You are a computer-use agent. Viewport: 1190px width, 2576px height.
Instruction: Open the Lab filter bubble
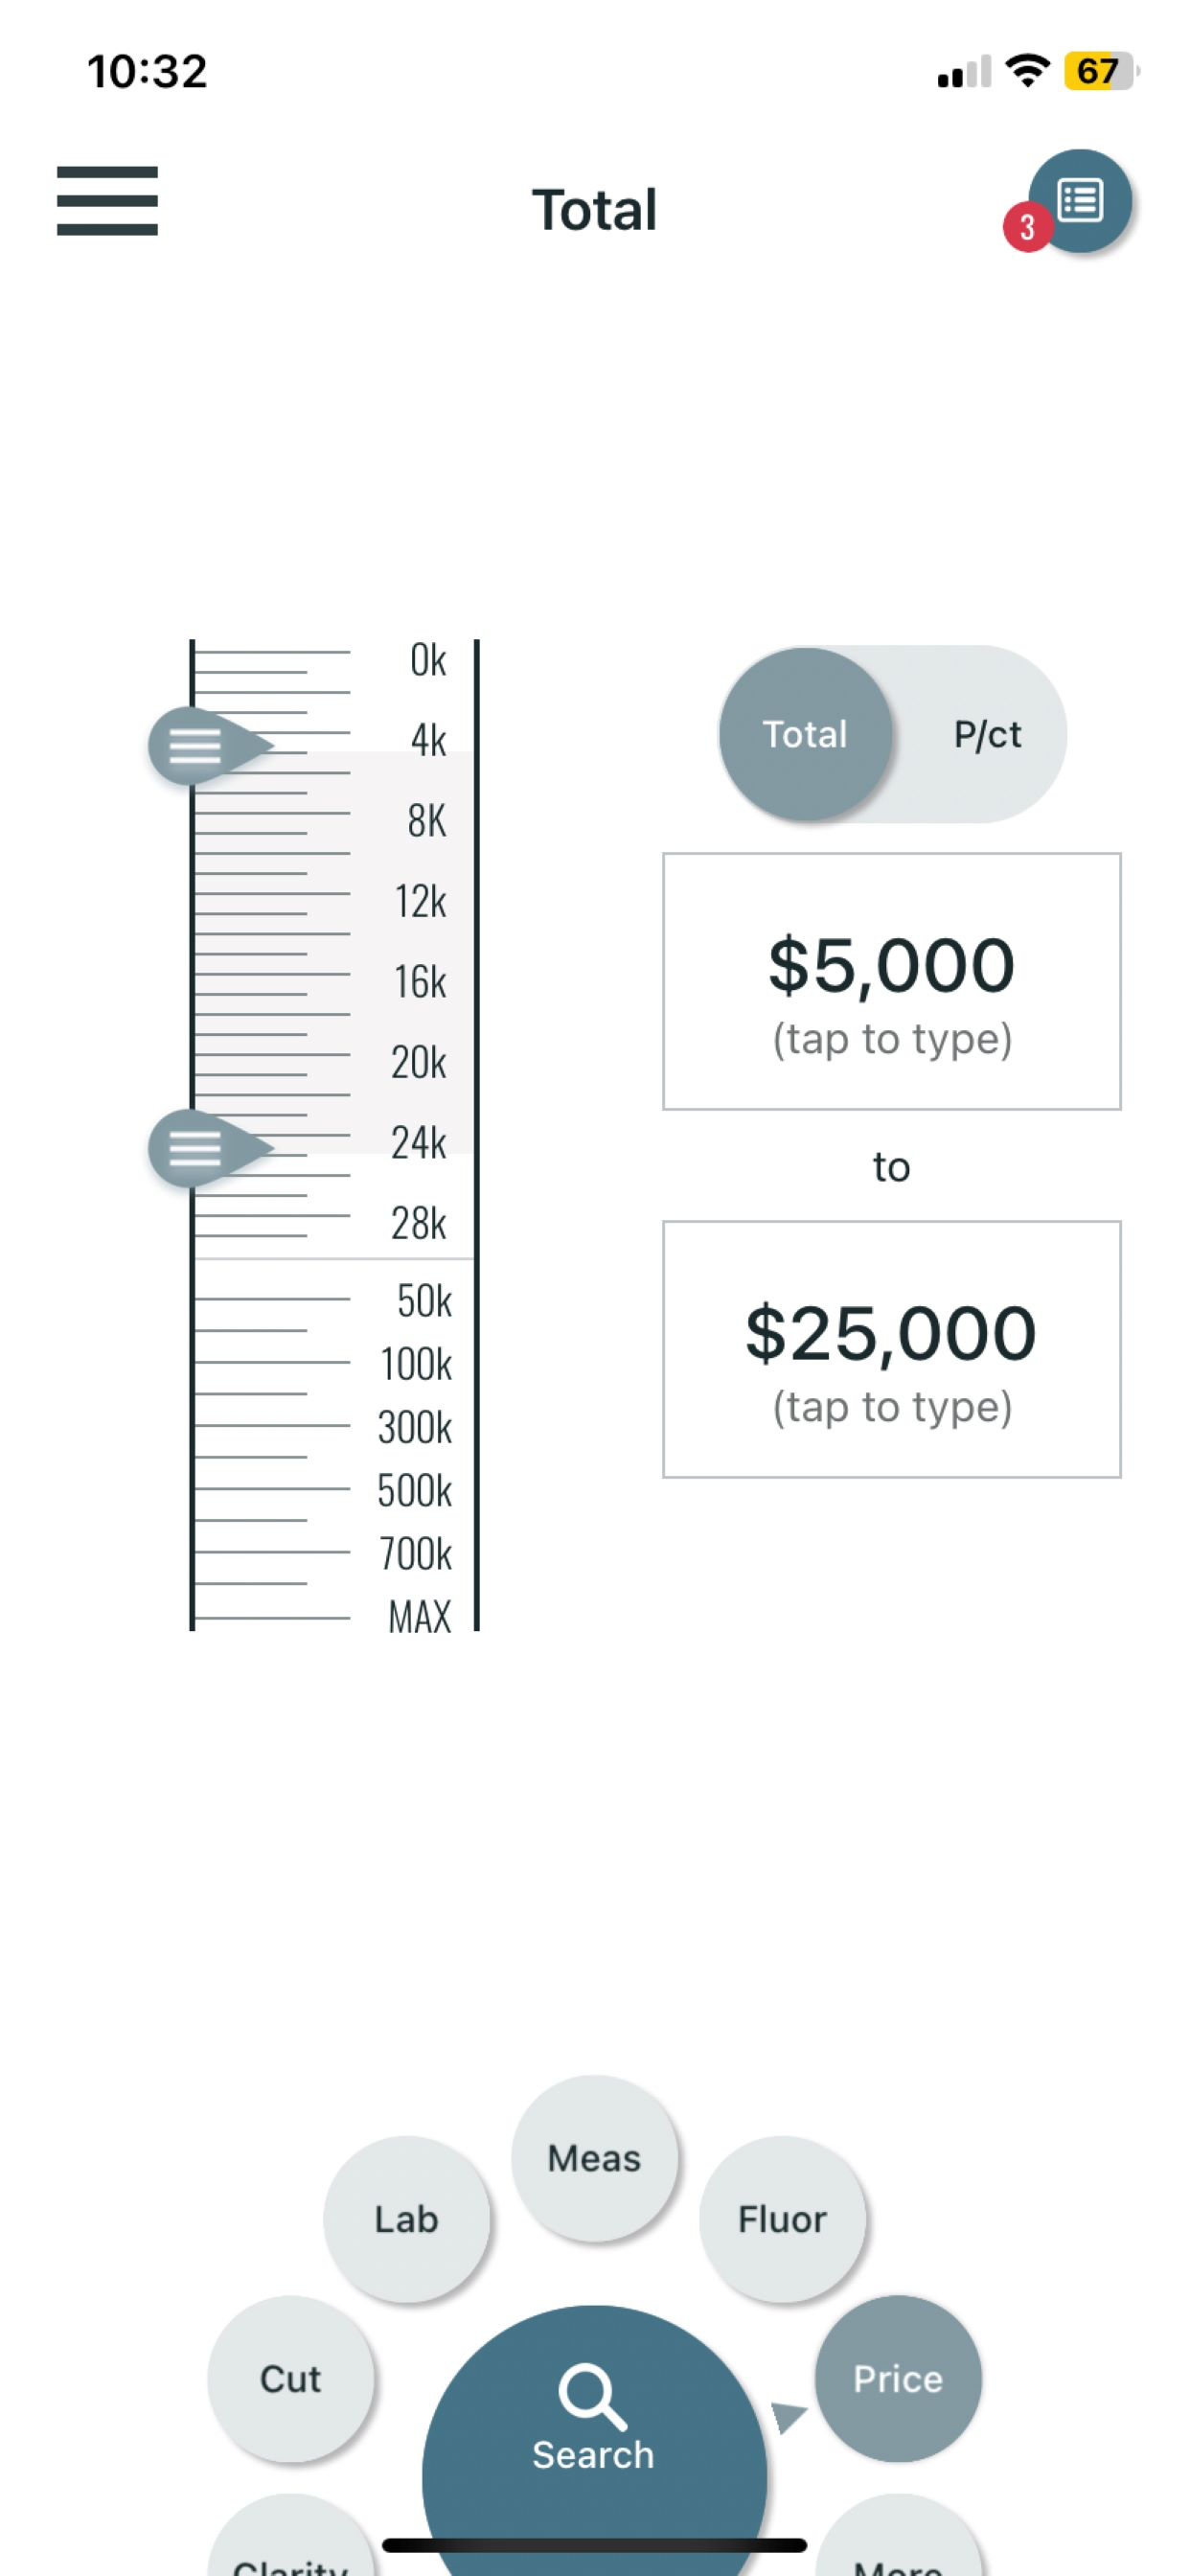point(406,2219)
